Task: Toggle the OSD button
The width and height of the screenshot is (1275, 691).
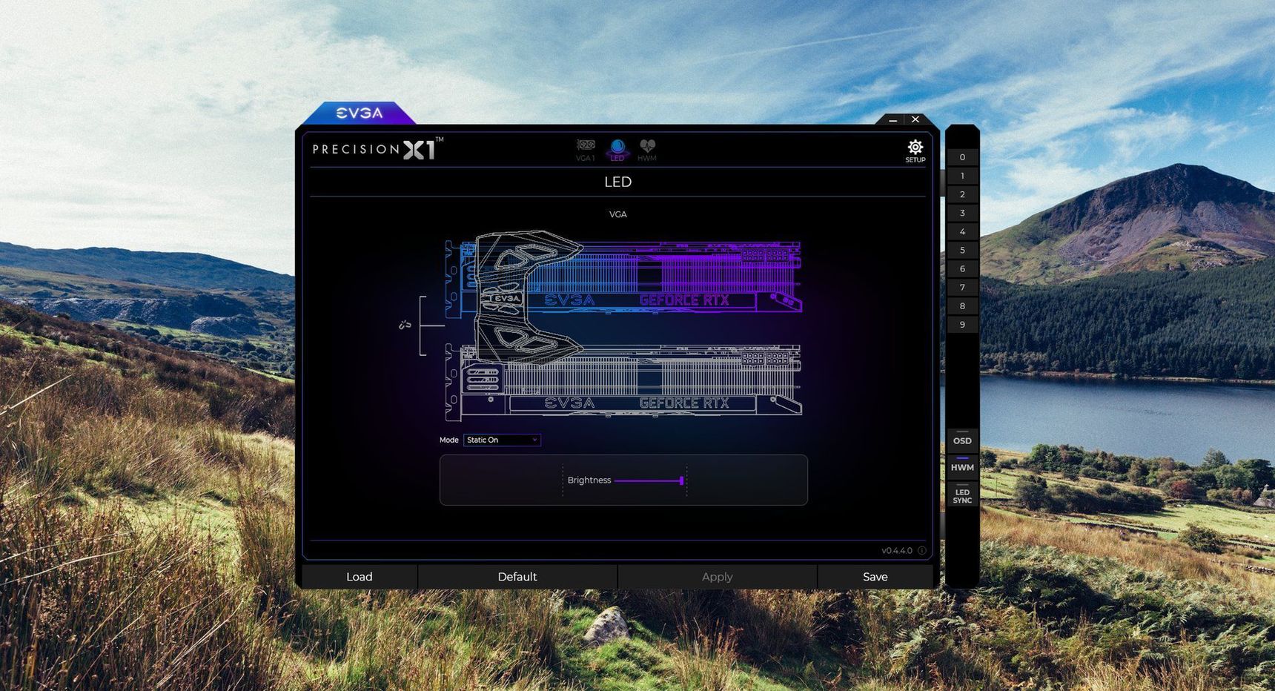Action: 962,440
